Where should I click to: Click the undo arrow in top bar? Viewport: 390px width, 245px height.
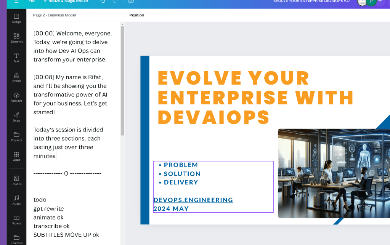[103, 1]
